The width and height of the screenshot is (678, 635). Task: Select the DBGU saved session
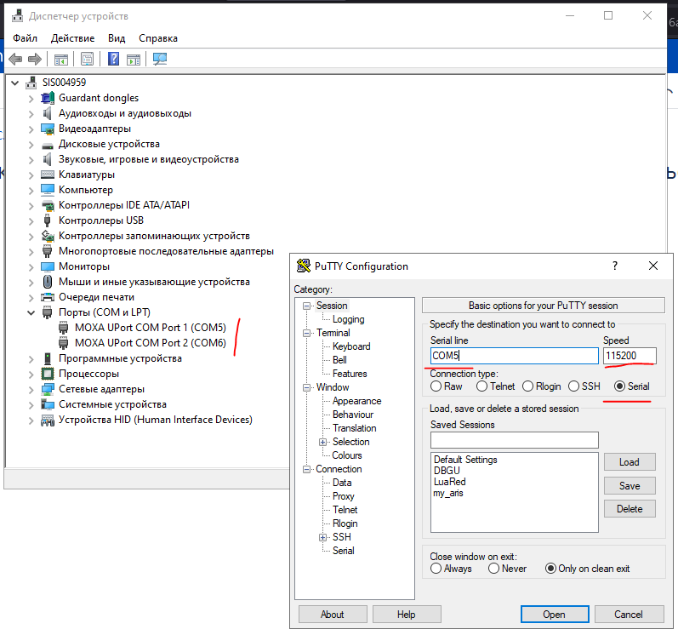pos(447,471)
